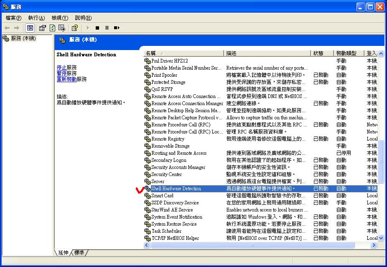Stop the service using the toolbar stop icon

click(x=97, y=28)
